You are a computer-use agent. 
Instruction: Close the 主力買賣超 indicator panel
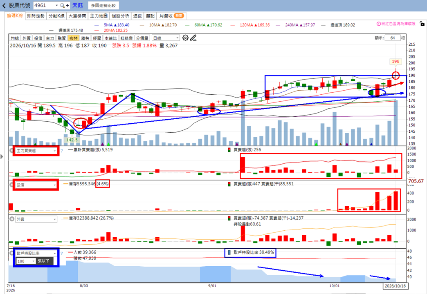point(12,150)
